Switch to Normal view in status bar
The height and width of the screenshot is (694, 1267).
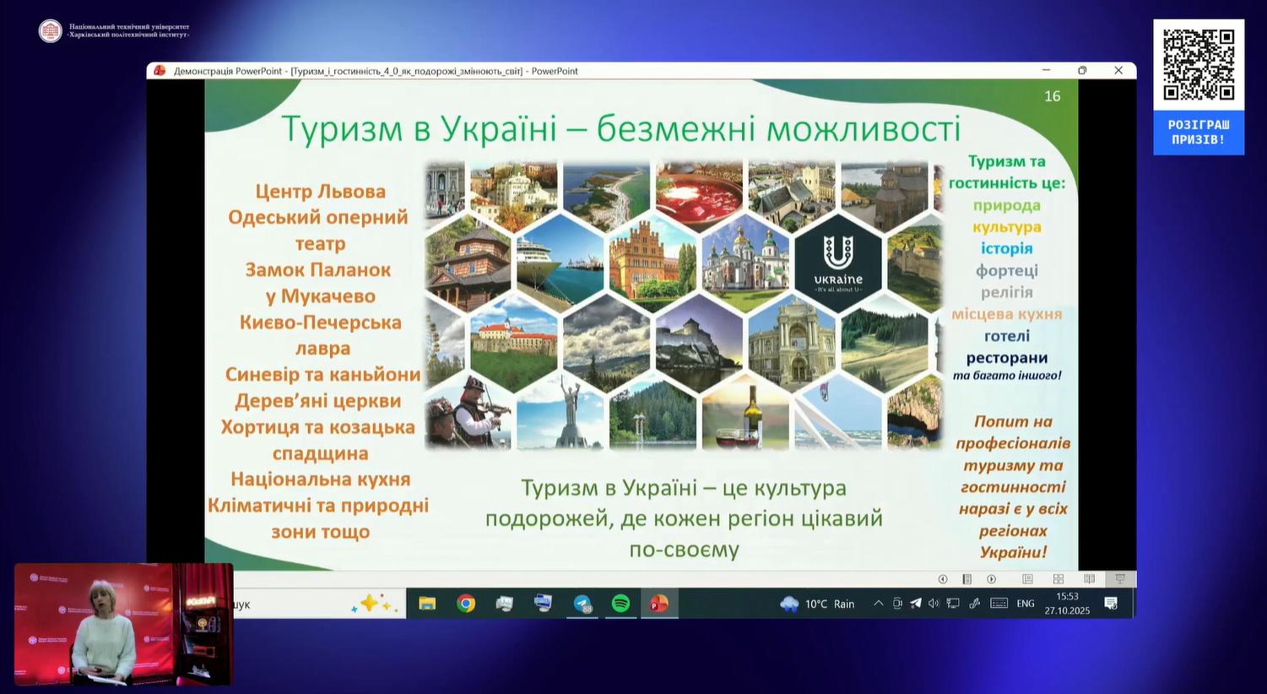[1027, 579]
